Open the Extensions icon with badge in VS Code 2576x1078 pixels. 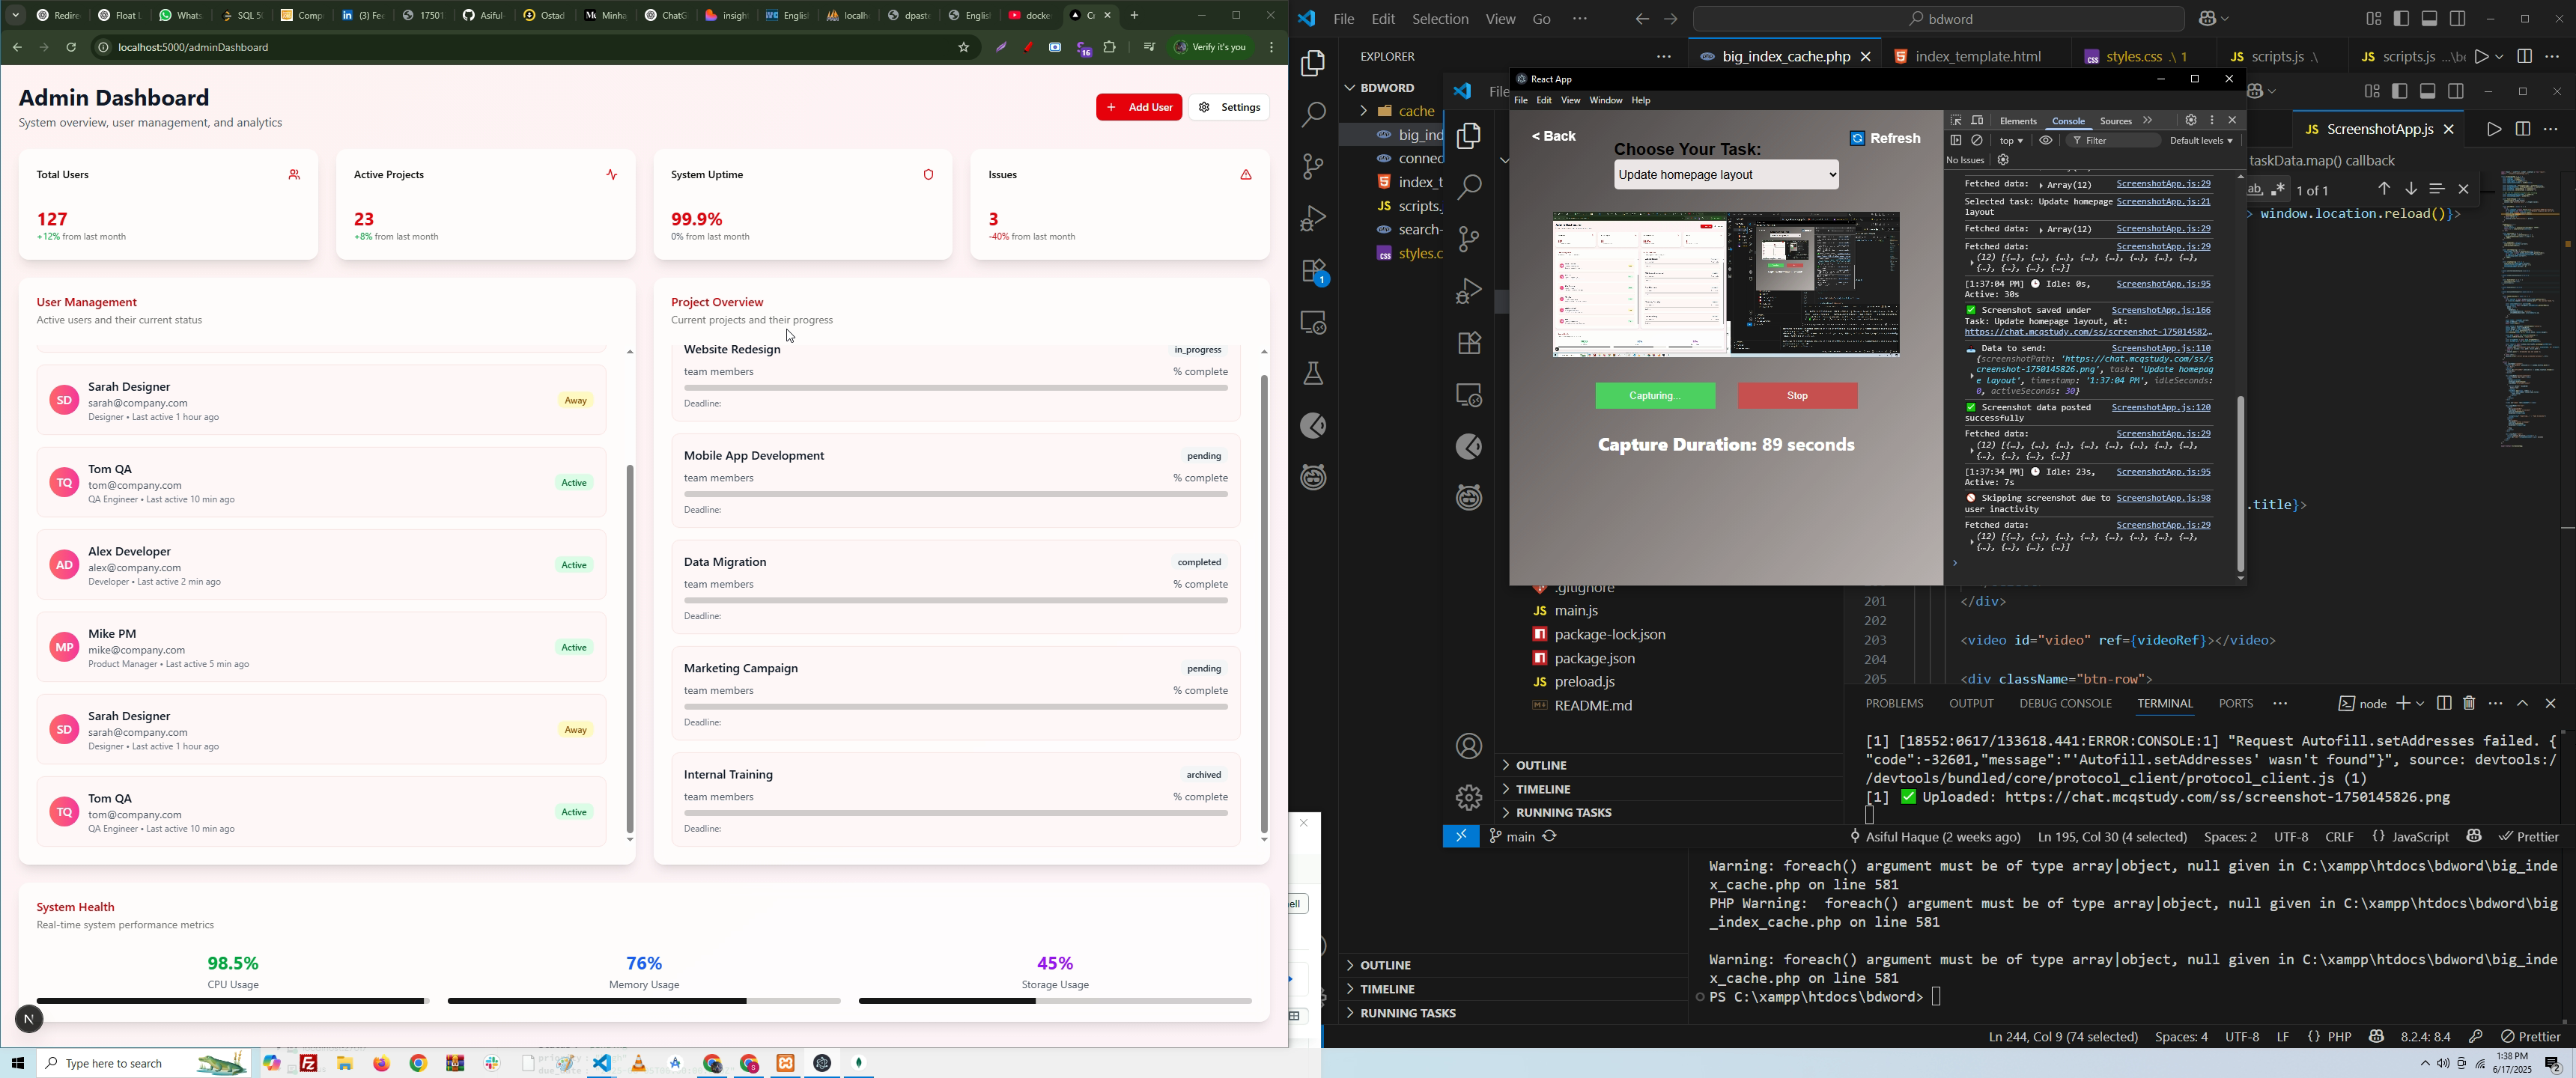[x=1314, y=272]
